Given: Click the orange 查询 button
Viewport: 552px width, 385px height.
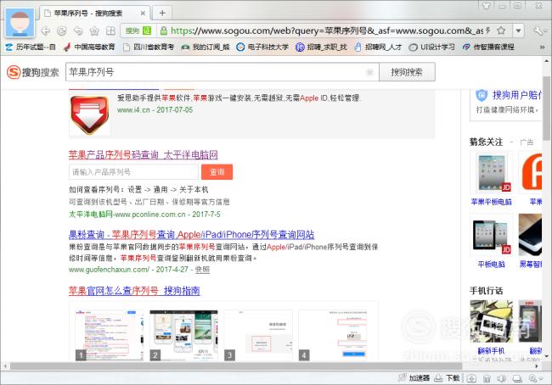Looking at the screenshot, I should point(217,172).
